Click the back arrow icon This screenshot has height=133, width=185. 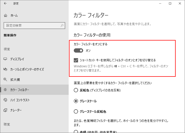click(5, 3)
